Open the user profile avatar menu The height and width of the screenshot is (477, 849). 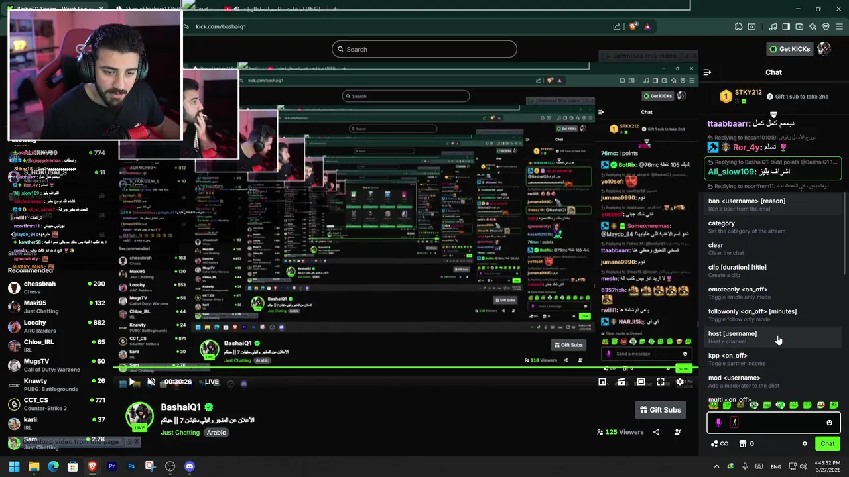pyautogui.click(x=824, y=49)
